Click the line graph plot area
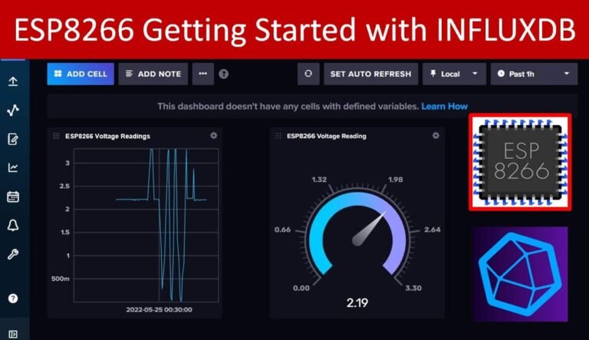Image resolution: width=589 pixels, height=340 pixels. pyautogui.click(x=146, y=226)
